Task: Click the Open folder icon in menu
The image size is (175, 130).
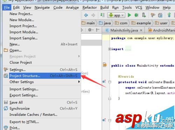Action: [6, 50]
